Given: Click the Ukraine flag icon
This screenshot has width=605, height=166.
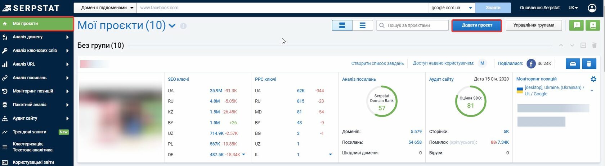Looking at the screenshot, I should [520, 90].
